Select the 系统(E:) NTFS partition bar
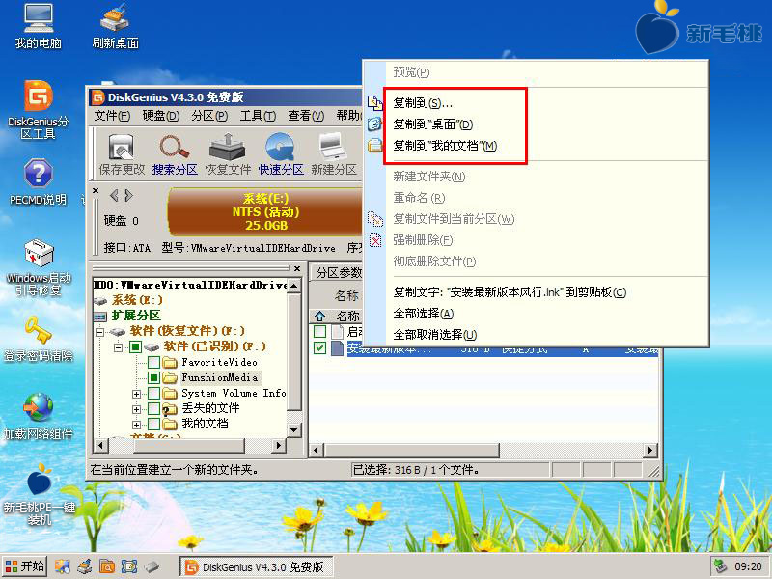The width and height of the screenshot is (772, 579). click(x=264, y=211)
